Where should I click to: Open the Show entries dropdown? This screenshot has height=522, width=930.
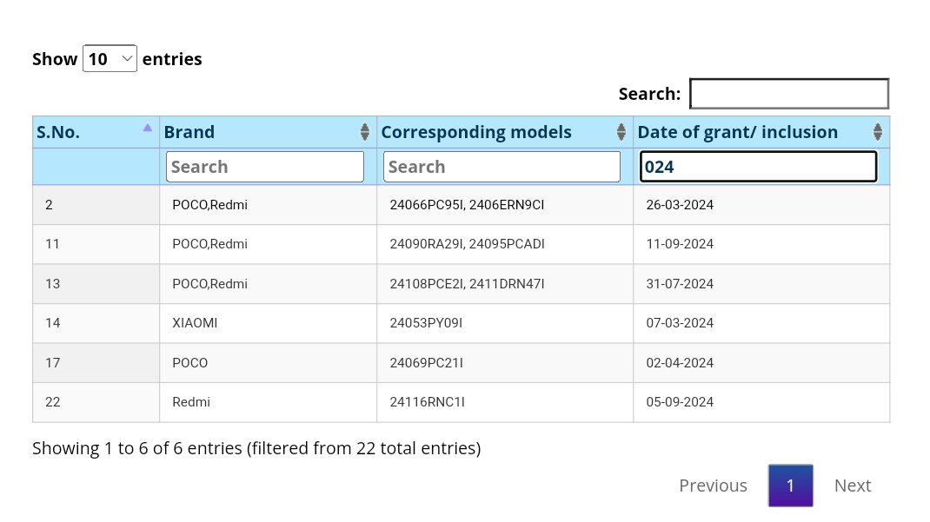pos(110,59)
